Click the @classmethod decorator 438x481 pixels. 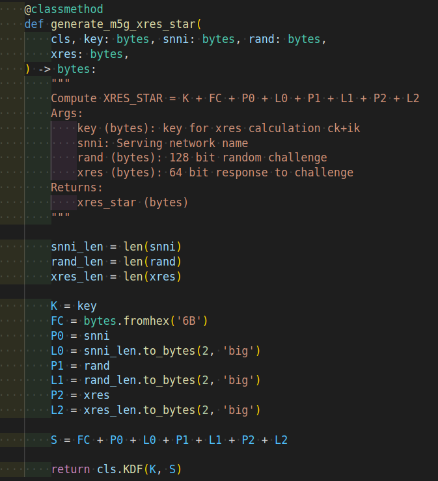coord(64,9)
